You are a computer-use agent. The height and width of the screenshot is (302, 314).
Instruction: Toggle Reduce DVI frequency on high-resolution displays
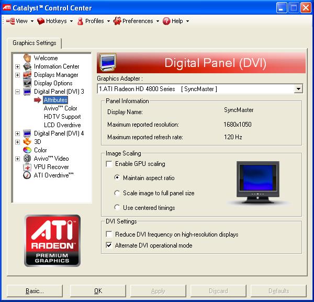point(109,234)
